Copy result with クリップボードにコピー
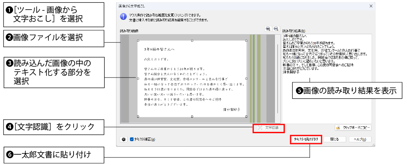407x165 pixels. [353, 128]
